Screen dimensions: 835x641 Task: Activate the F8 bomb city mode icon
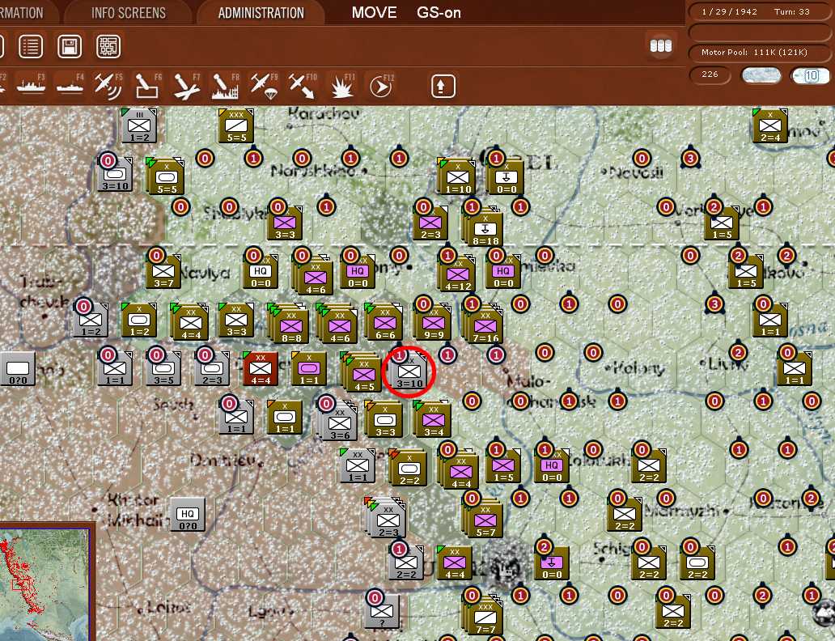point(226,87)
